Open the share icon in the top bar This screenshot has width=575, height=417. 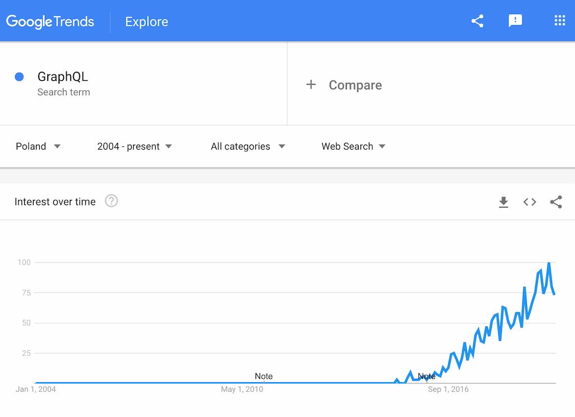coord(477,21)
